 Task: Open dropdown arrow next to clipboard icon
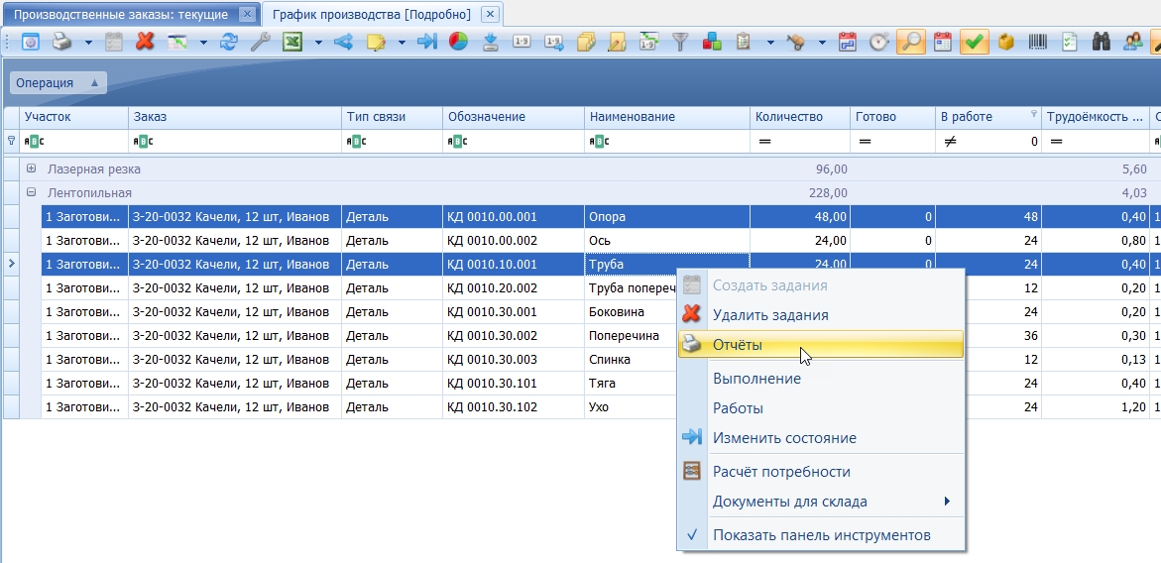pyautogui.click(x=770, y=43)
